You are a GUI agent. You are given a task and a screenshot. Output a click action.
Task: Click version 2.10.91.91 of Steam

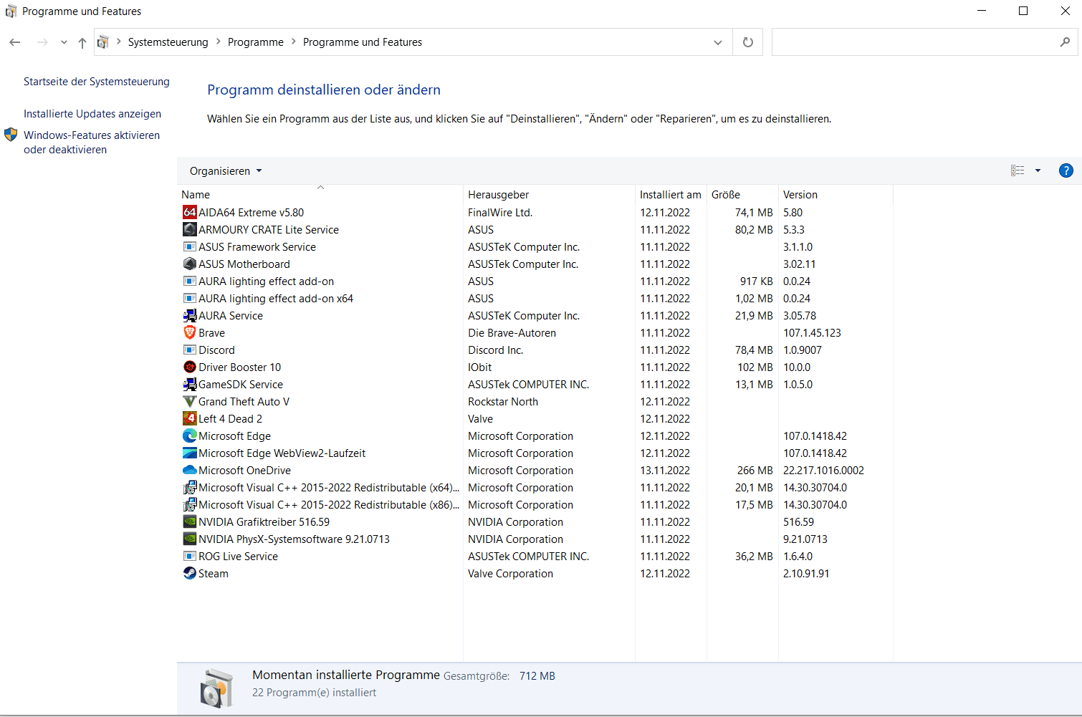806,573
